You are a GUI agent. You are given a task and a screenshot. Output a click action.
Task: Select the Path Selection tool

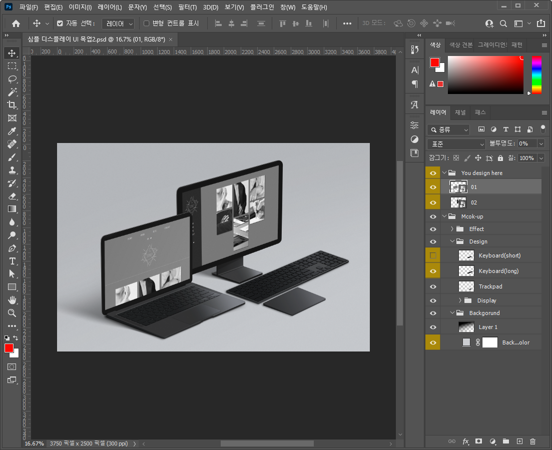click(x=12, y=273)
